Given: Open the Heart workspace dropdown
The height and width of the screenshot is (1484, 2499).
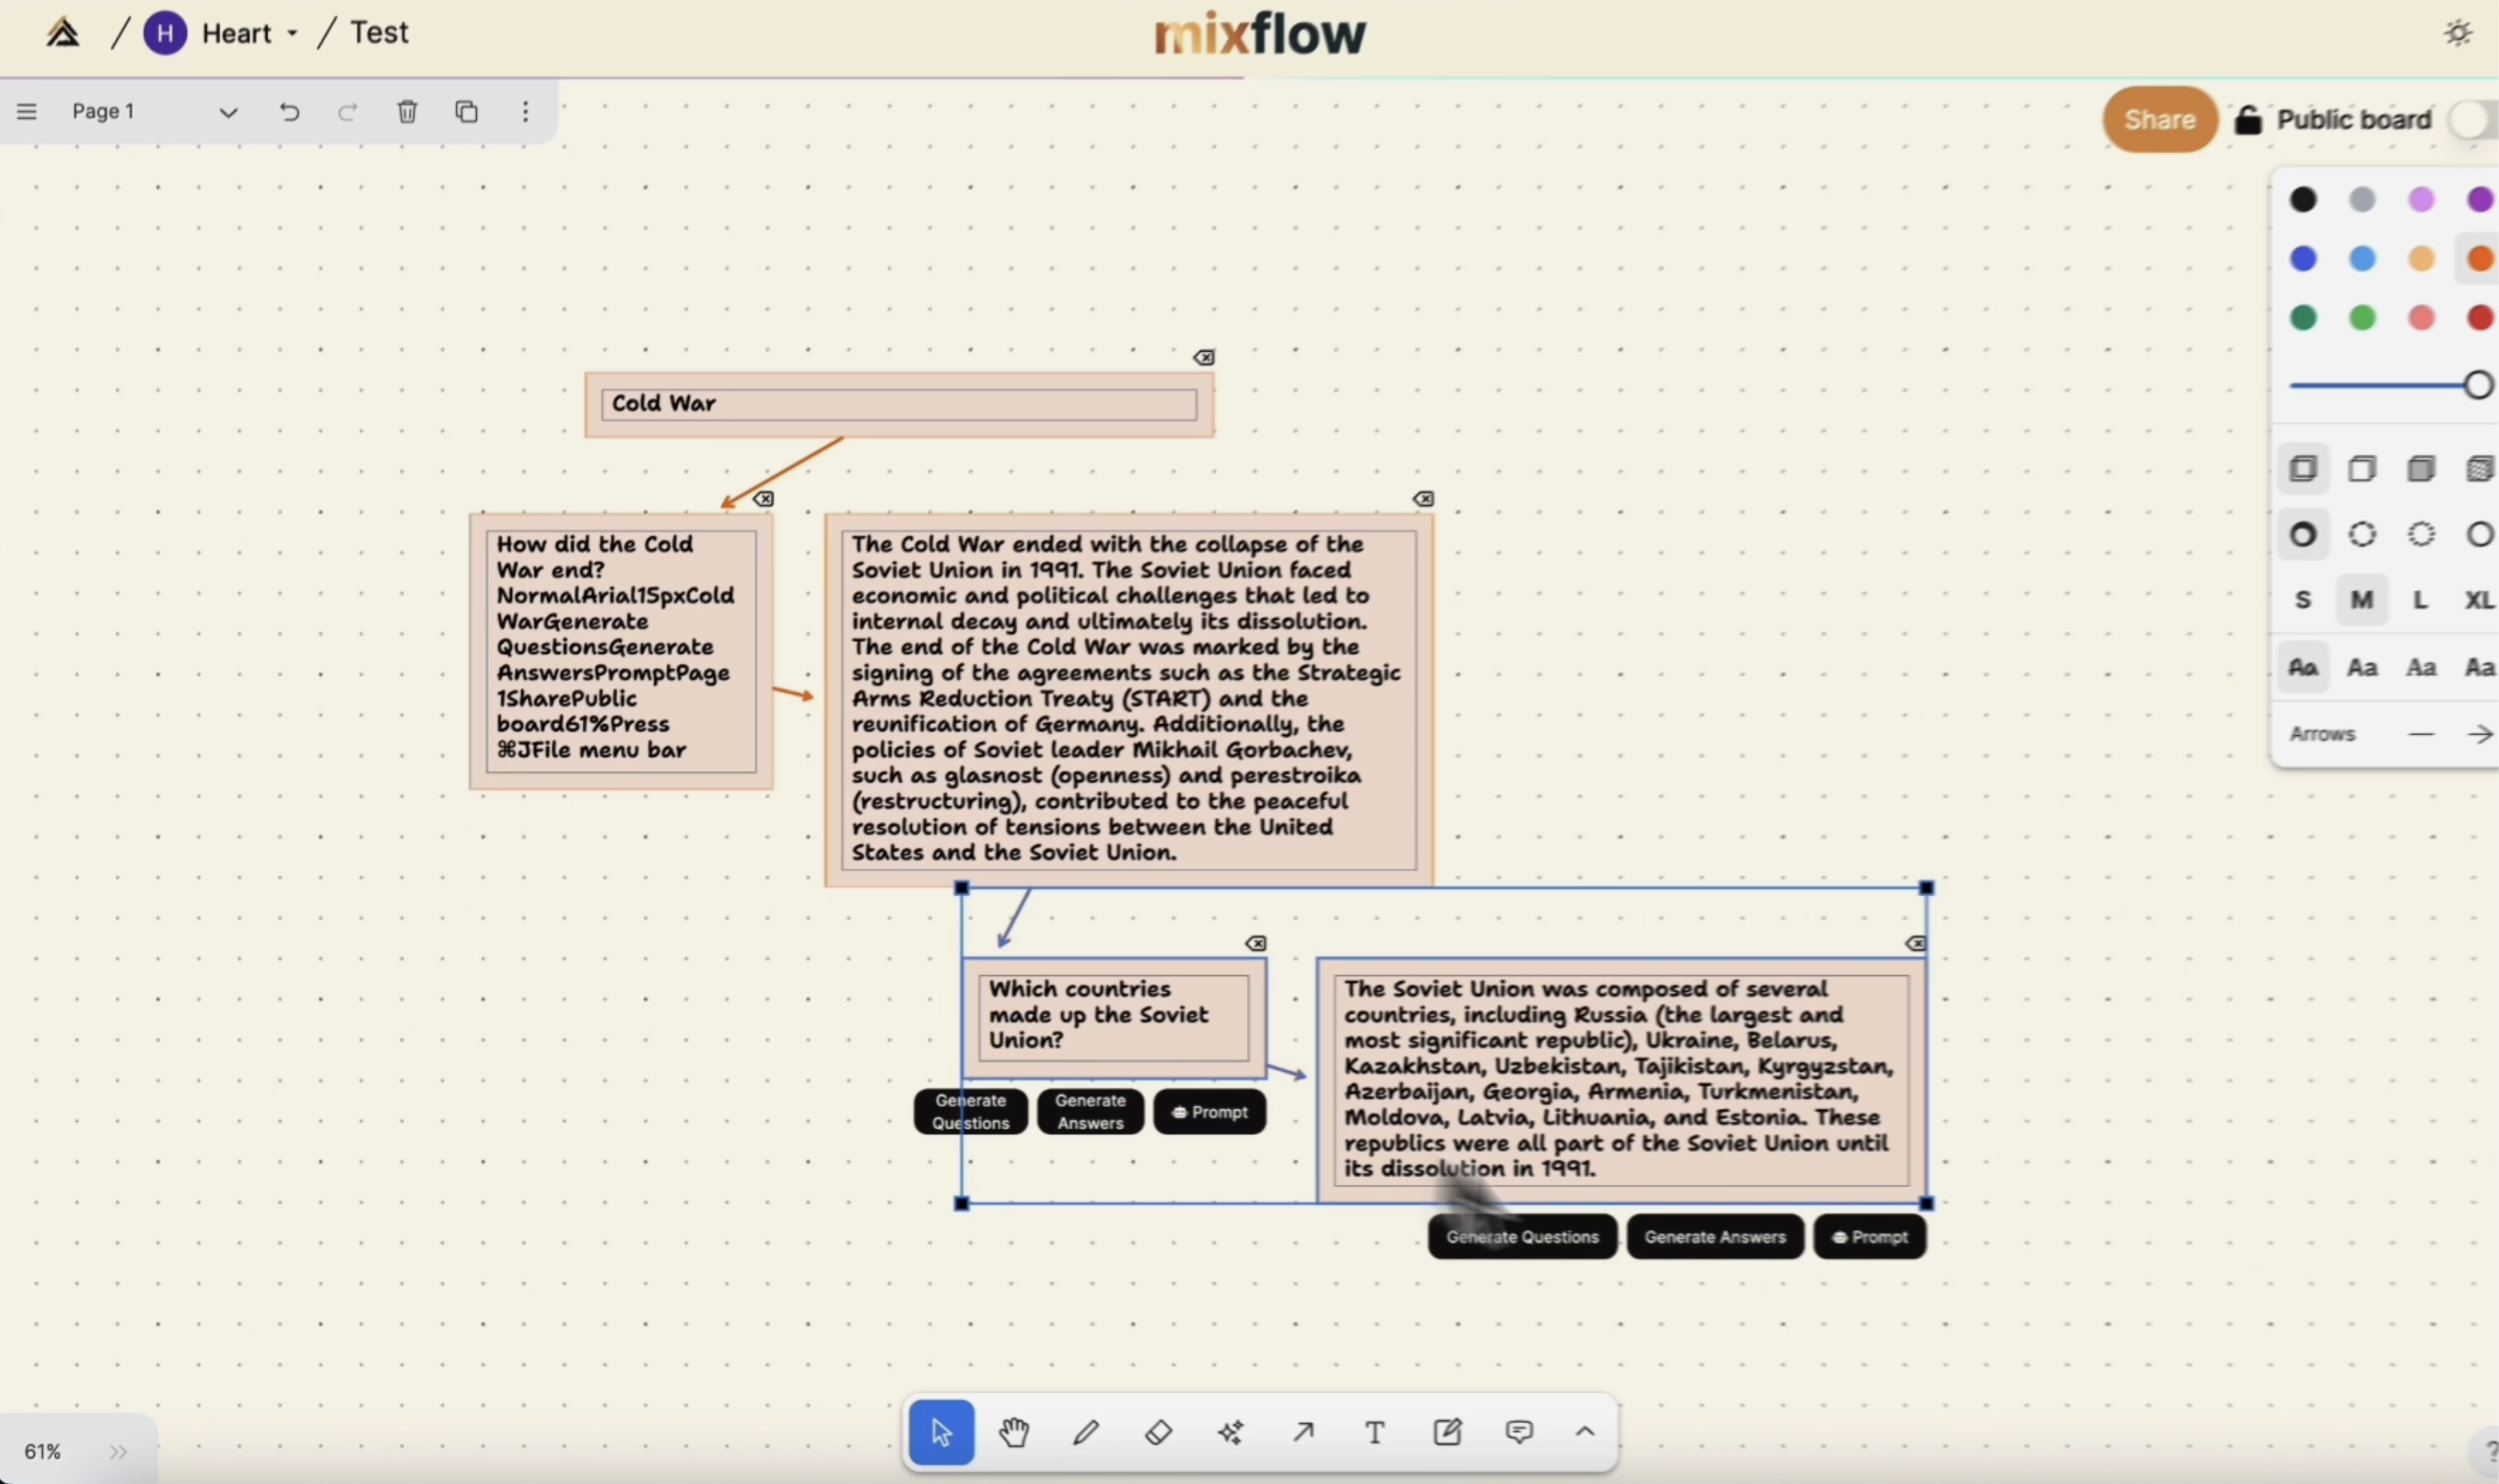Looking at the screenshot, I should tap(291, 33).
